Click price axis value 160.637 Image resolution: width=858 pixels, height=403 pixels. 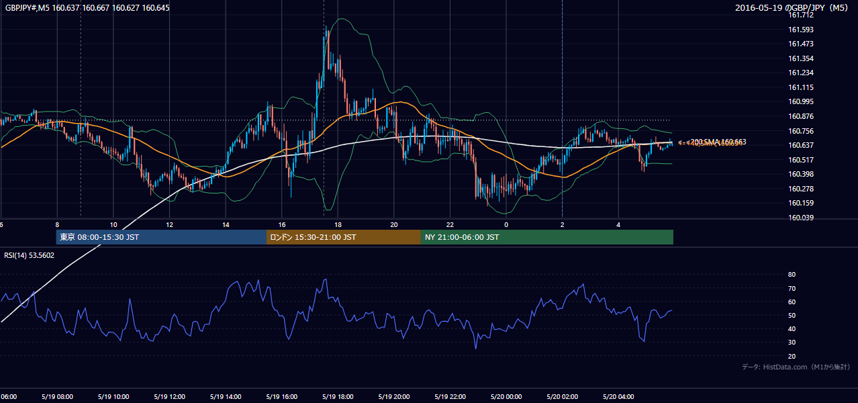tap(801, 145)
